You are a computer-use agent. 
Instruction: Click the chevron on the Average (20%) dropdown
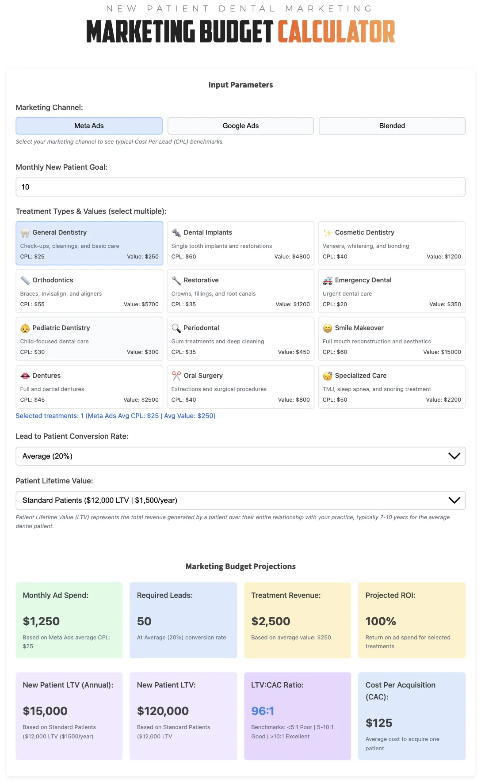click(x=454, y=456)
